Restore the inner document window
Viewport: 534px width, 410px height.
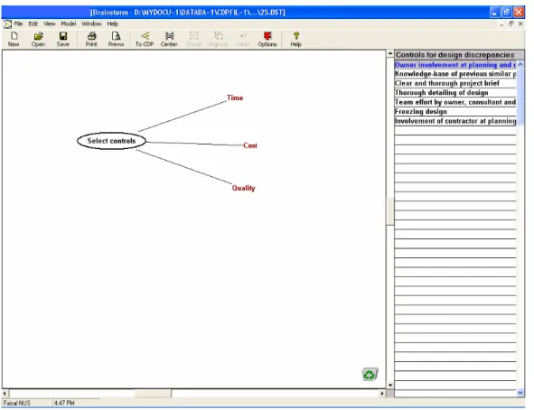tap(511, 23)
